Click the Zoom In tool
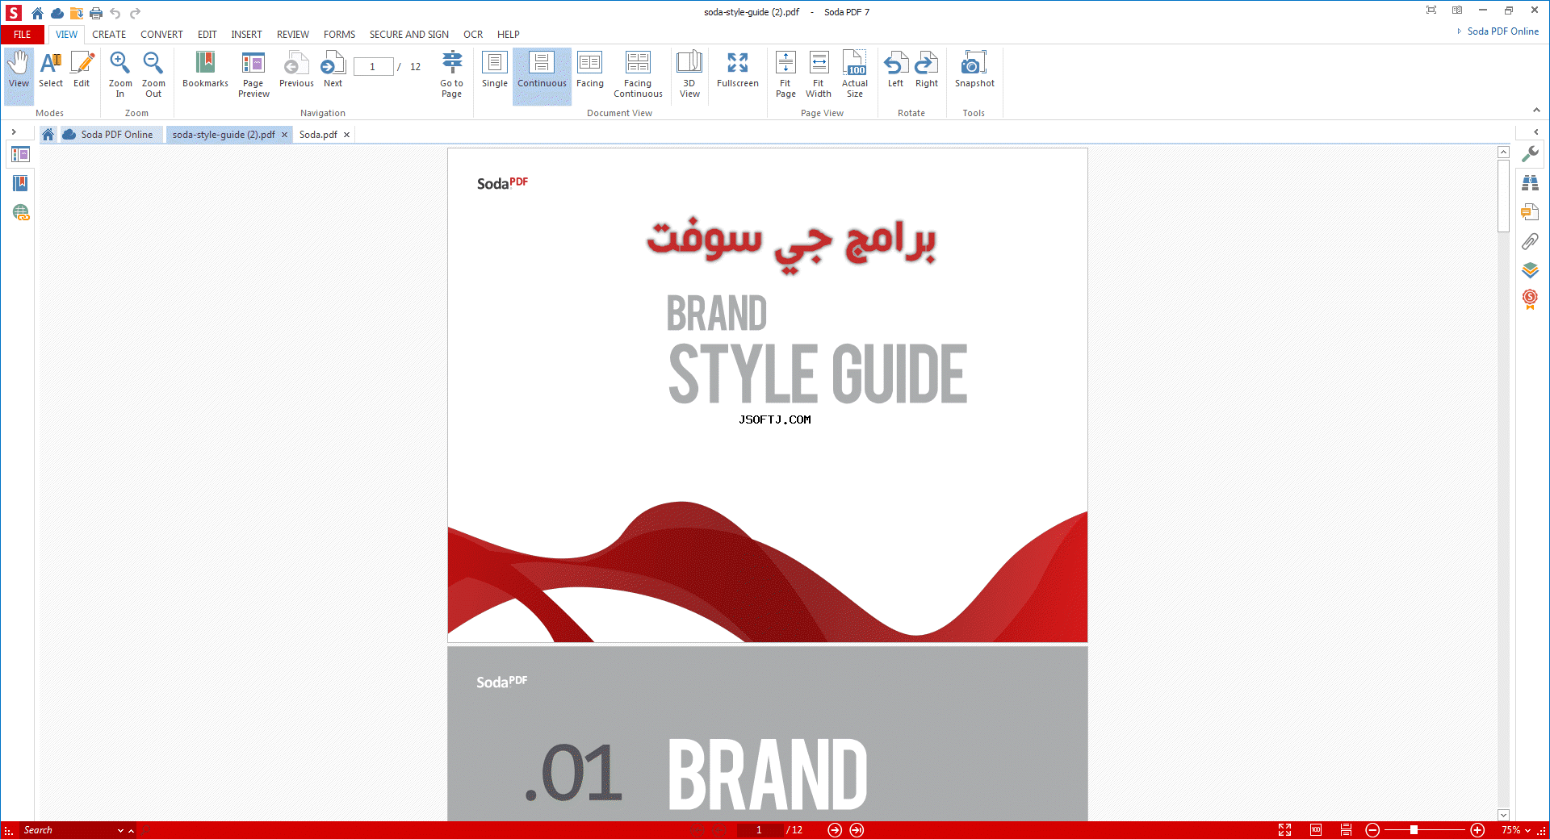 tap(120, 75)
